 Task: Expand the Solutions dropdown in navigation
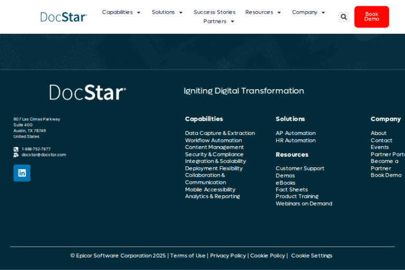167,12
